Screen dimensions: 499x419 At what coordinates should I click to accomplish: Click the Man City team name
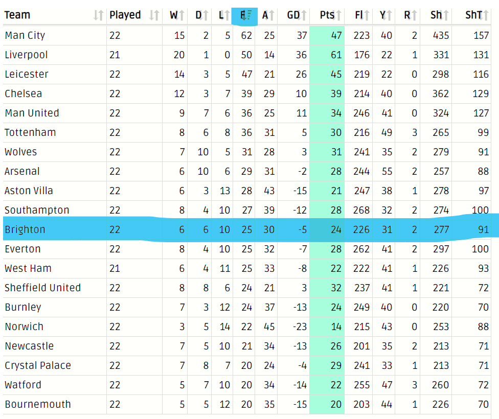(25, 35)
